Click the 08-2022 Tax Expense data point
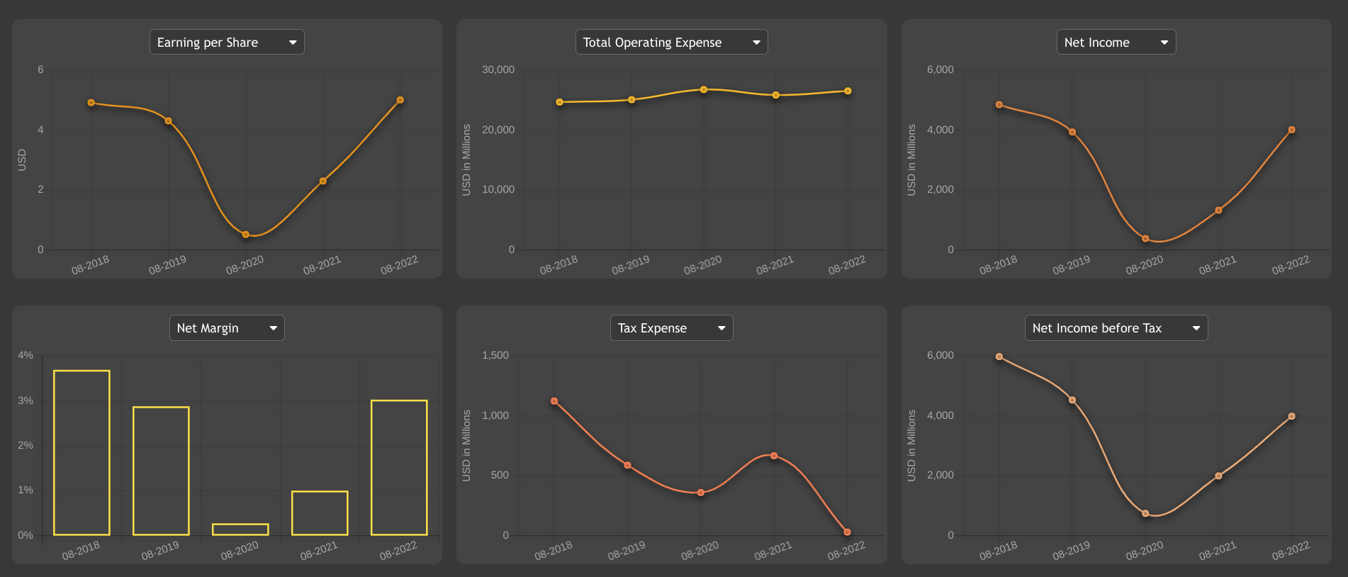 pos(848,532)
